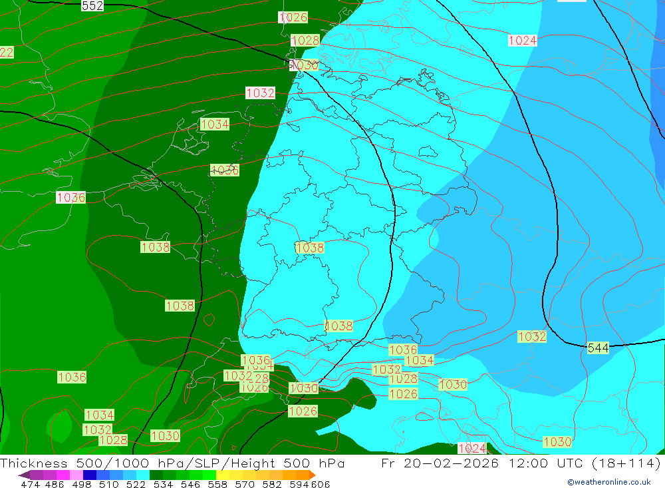Click the 1038 isobar label over central Germany
665x488 pixels.
click(310, 248)
